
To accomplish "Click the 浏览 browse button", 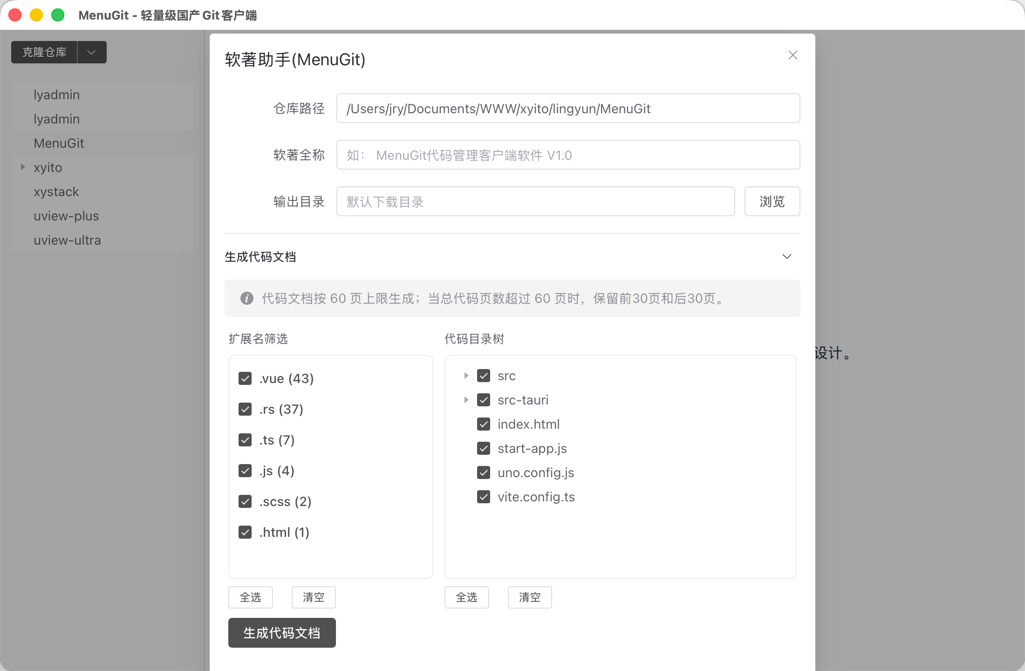I will click(772, 201).
